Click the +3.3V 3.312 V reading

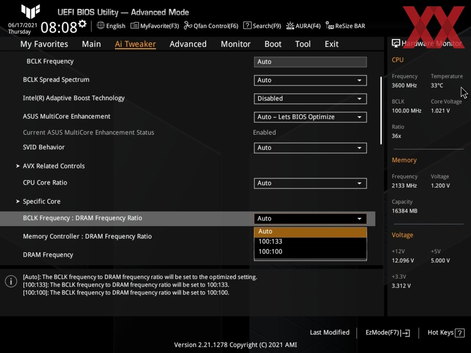click(401, 286)
